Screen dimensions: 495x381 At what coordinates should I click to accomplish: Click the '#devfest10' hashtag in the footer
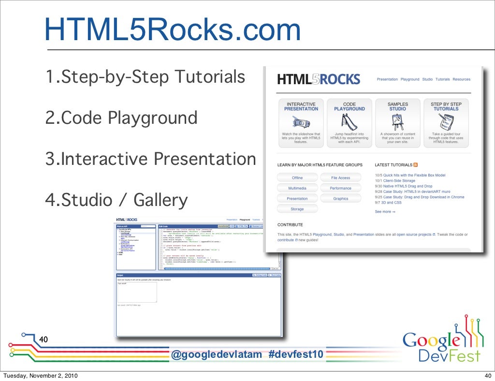pyautogui.click(x=296, y=354)
